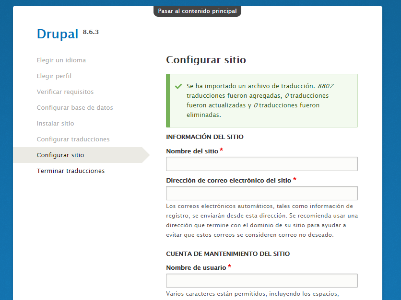The width and height of the screenshot is (401, 300).
Task: Click the translation import success message
Action: 262,101
